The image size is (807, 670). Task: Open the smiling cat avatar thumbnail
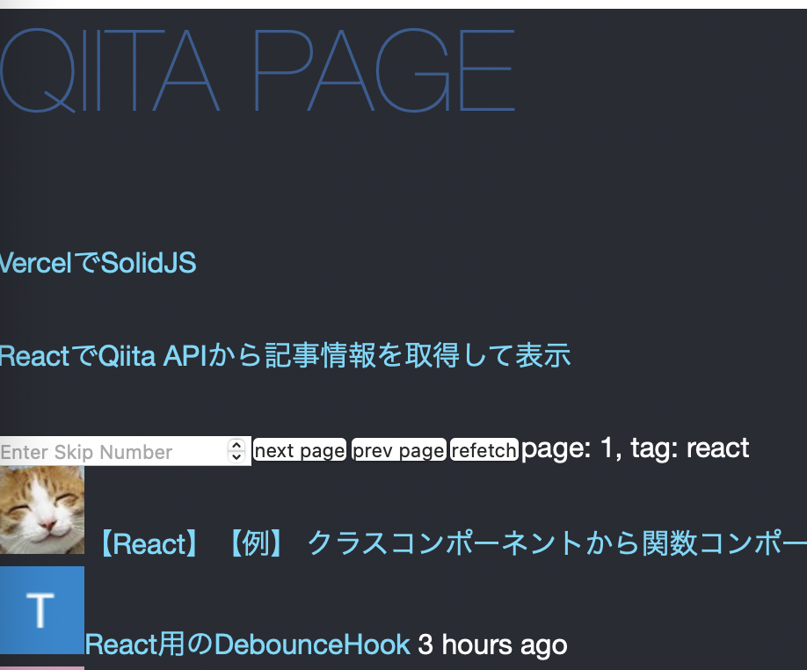[42, 510]
